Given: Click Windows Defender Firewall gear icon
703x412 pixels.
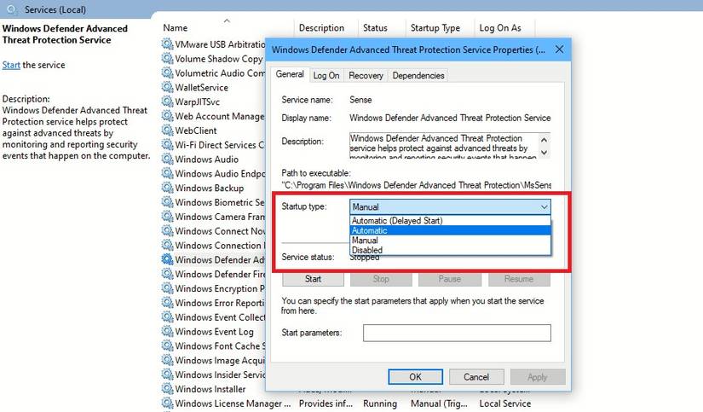Looking at the screenshot, I should [167, 274].
